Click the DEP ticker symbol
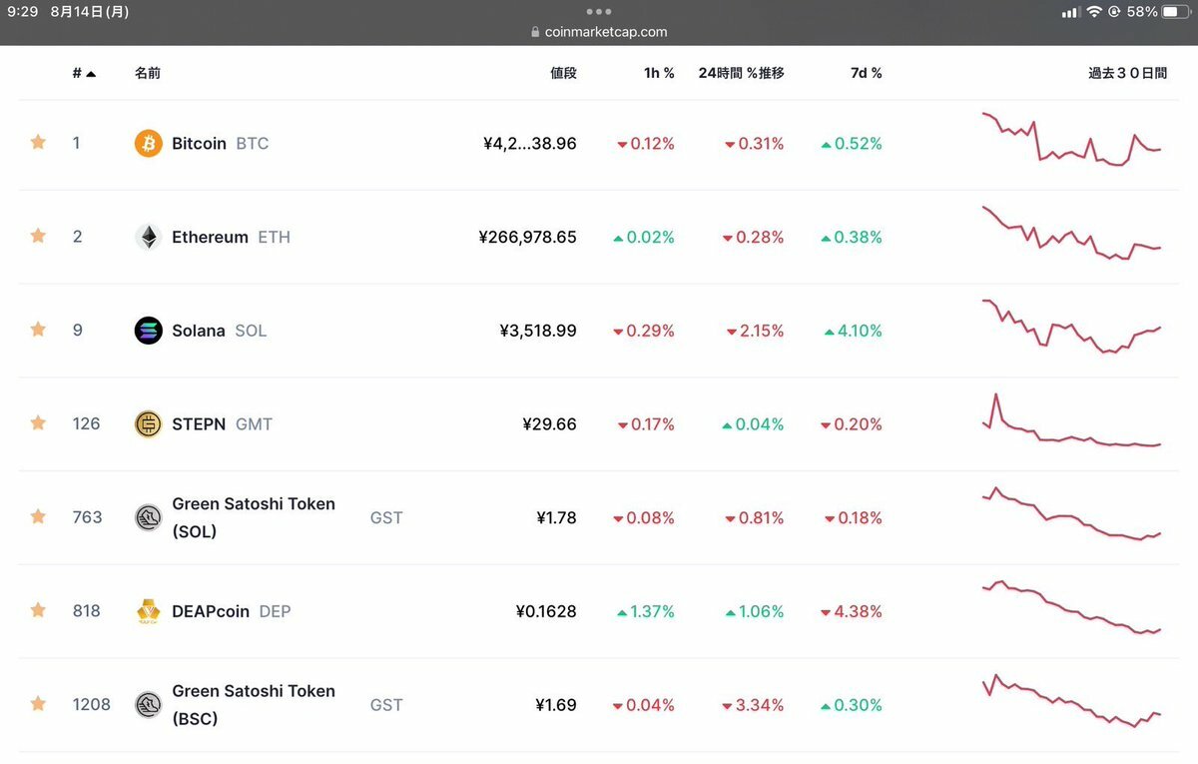 click(x=275, y=611)
